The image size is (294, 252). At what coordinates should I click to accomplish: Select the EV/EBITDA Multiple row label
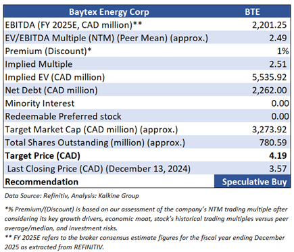[x=106, y=38]
